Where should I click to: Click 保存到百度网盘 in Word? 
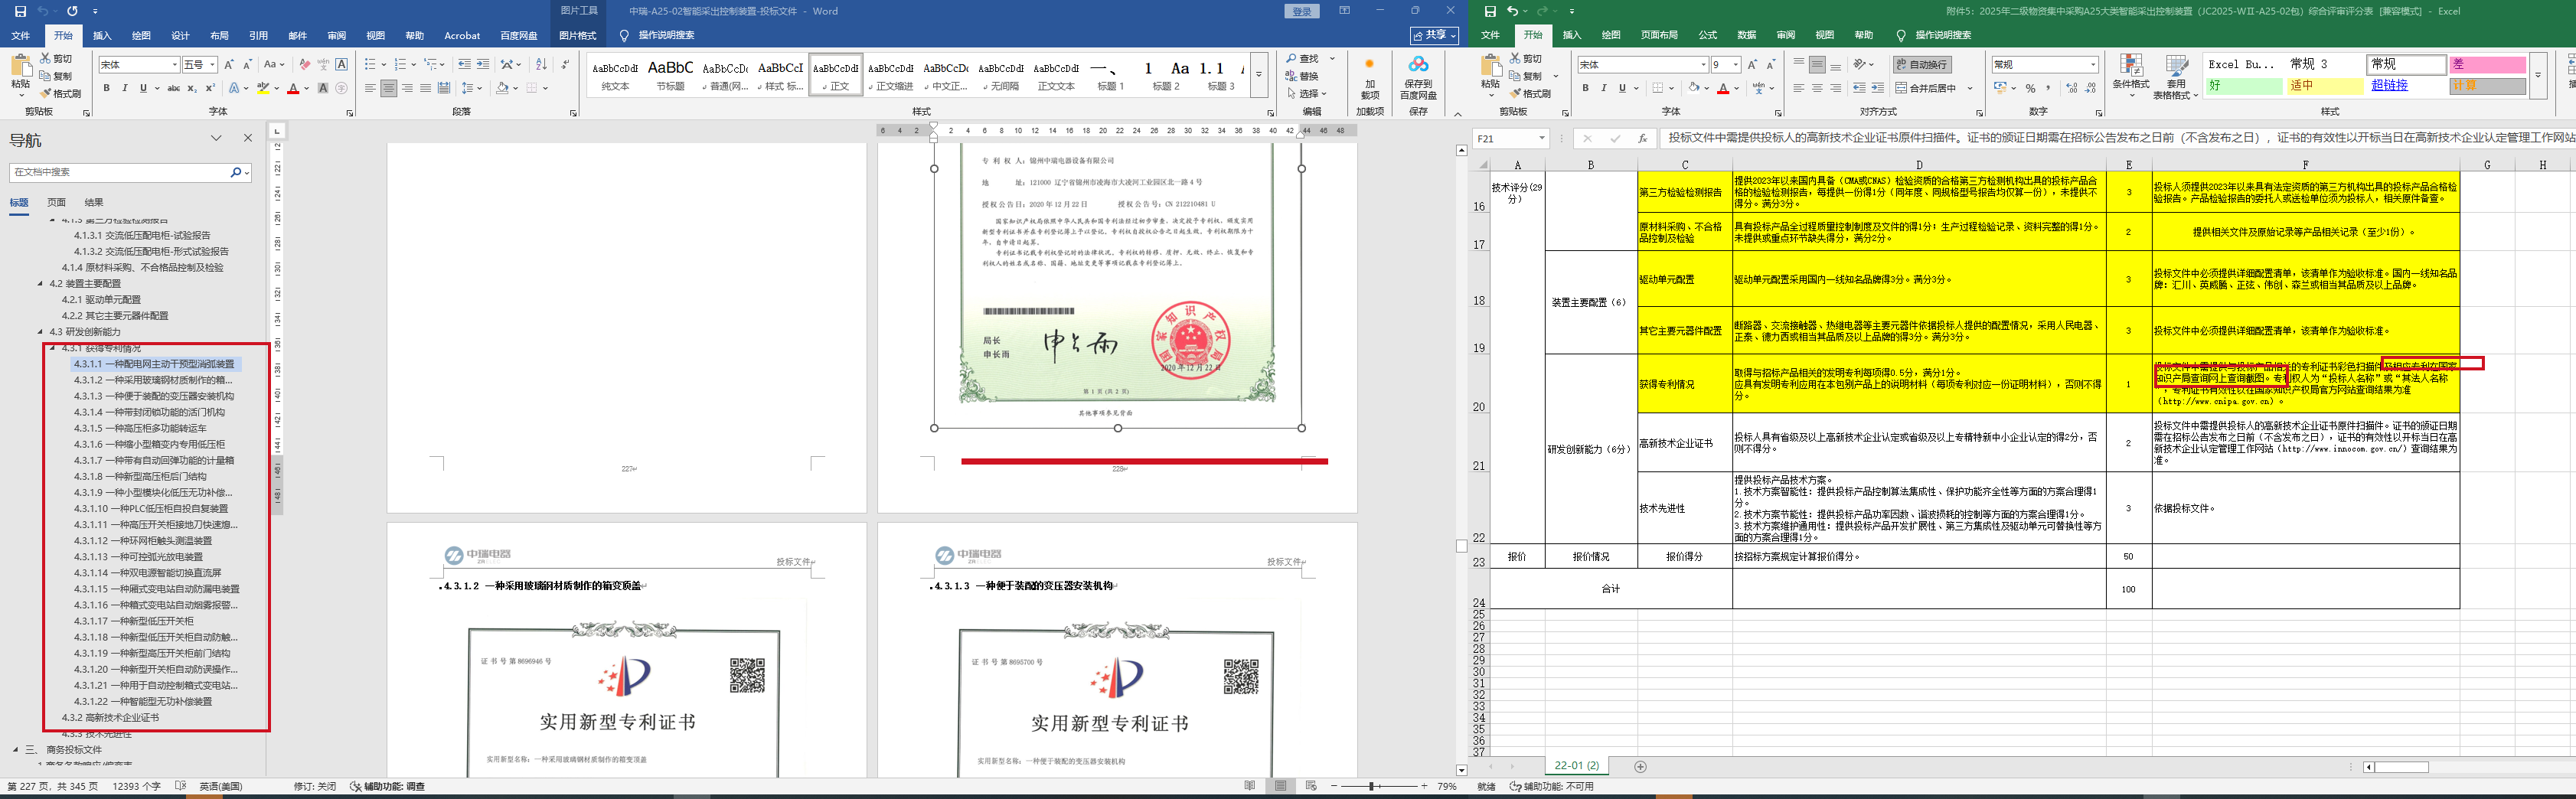point(1418,77)
